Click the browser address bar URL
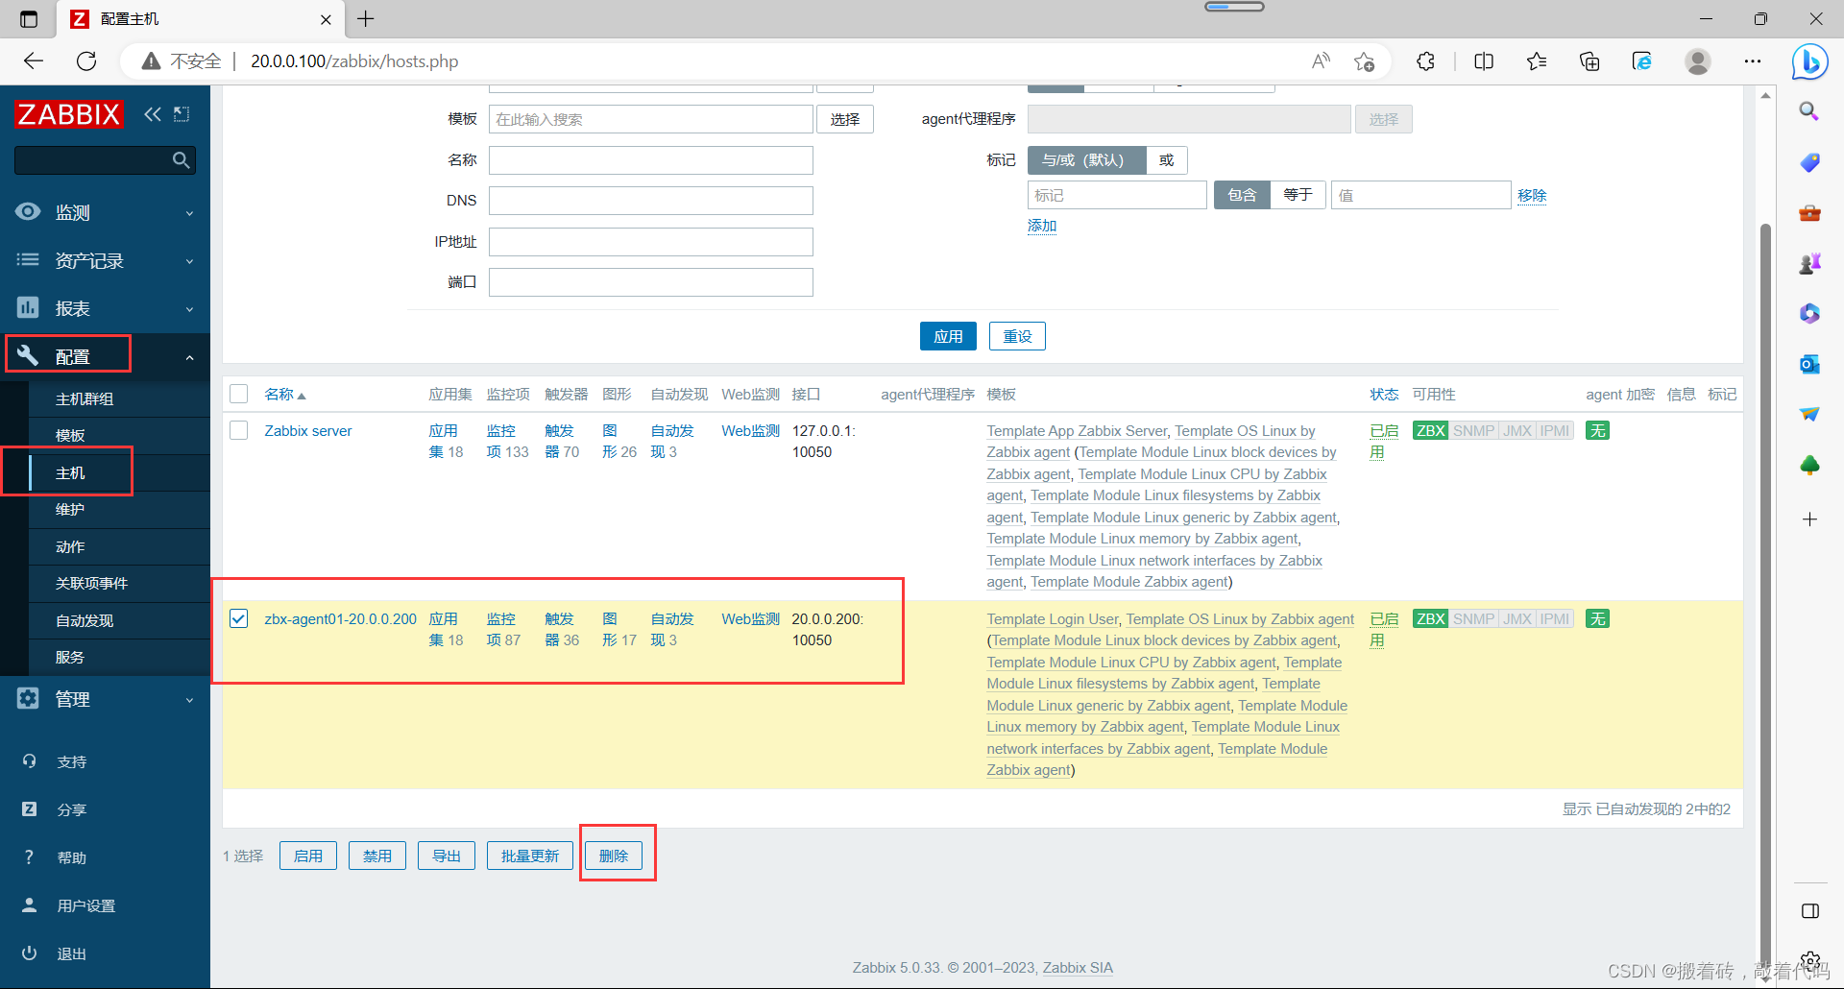Screen dimensions: 1844x989 coord(354,61)
